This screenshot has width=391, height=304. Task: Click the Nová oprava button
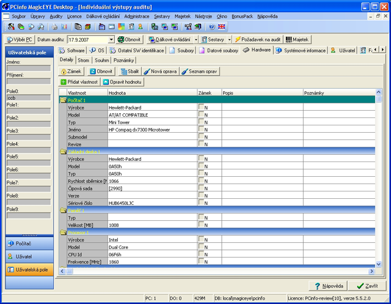click(161, 72)
